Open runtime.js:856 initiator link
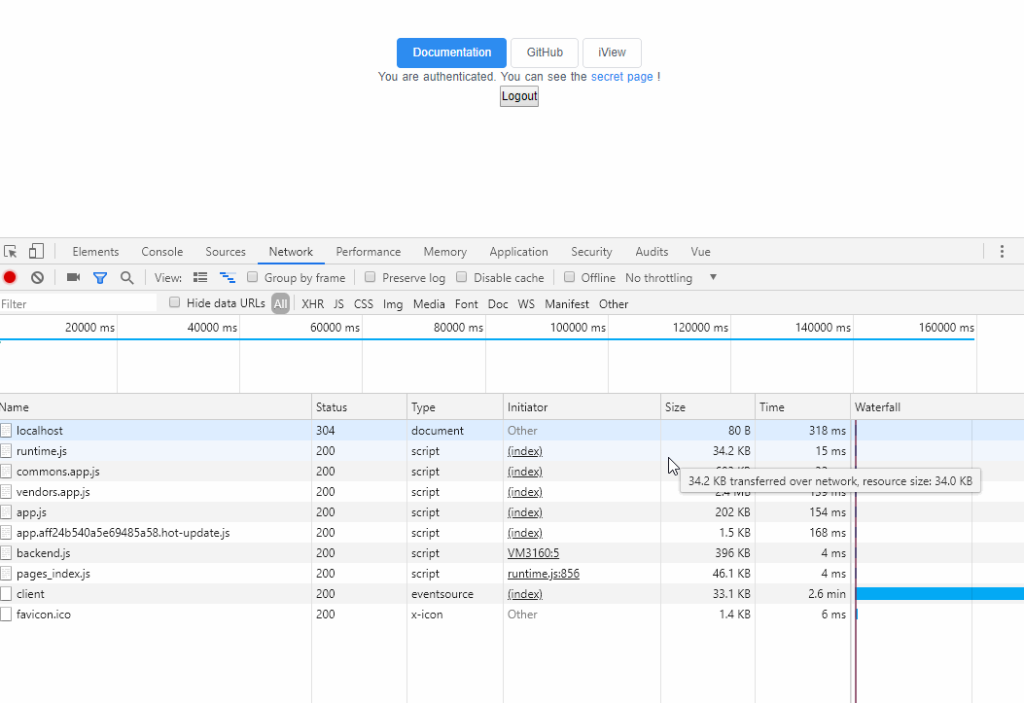Screen dimensions: 1024x703 (544, 573)
